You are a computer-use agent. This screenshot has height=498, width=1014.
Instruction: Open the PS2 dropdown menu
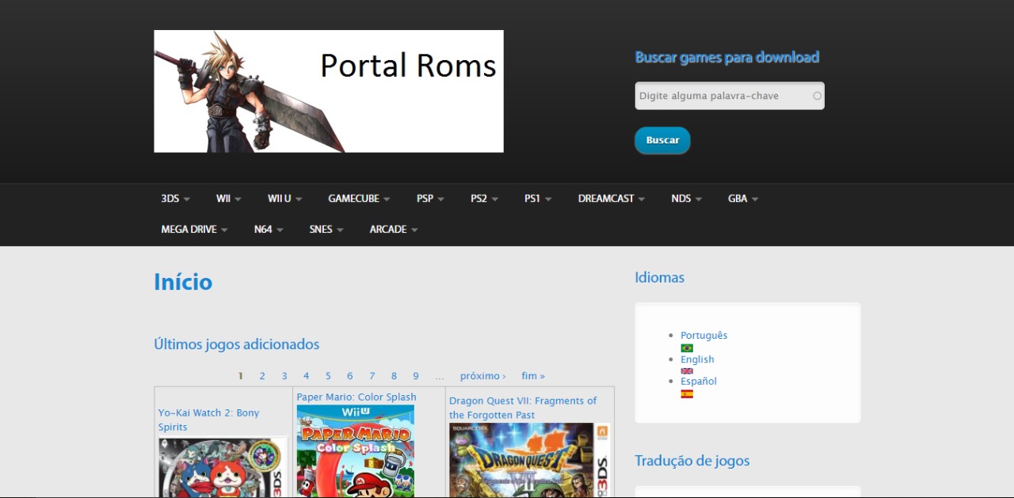coord(484,199)
